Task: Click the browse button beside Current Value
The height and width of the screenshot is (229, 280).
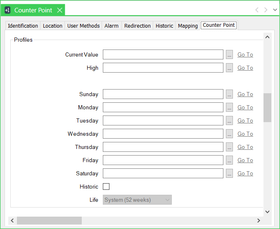Action: (229, 54)
